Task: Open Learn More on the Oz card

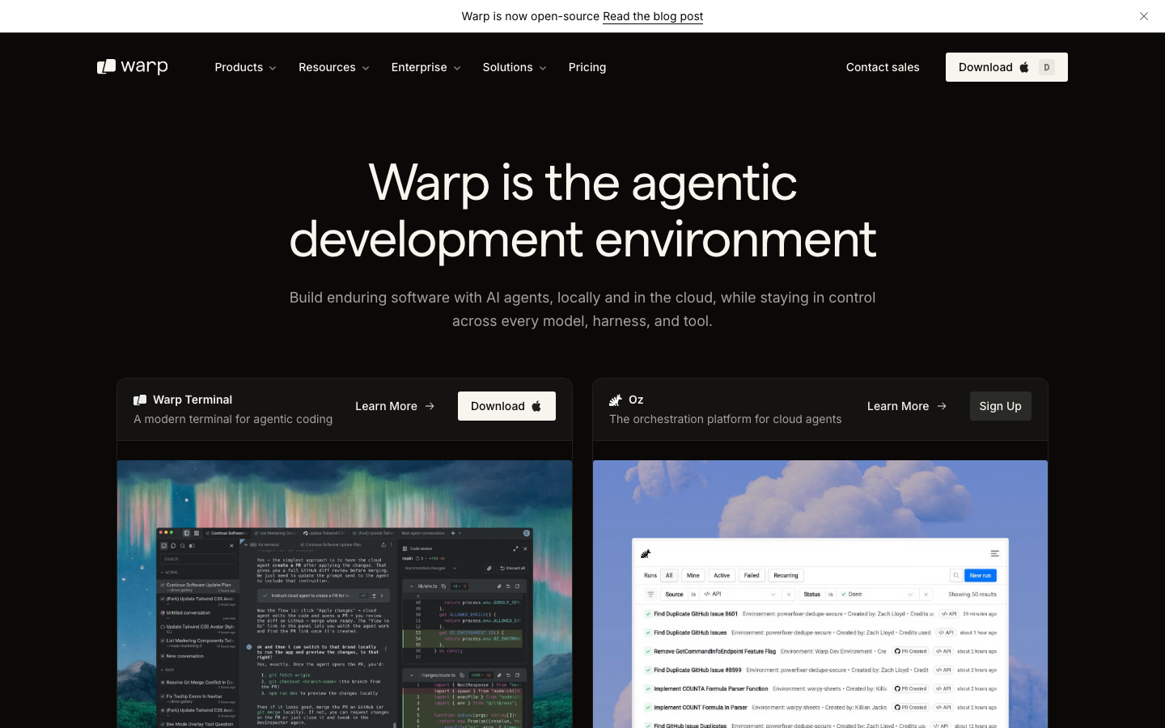Action: [x=907, y=406]
